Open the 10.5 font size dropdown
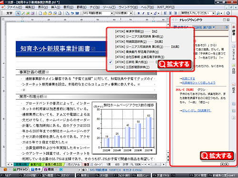 coord(131,13)
